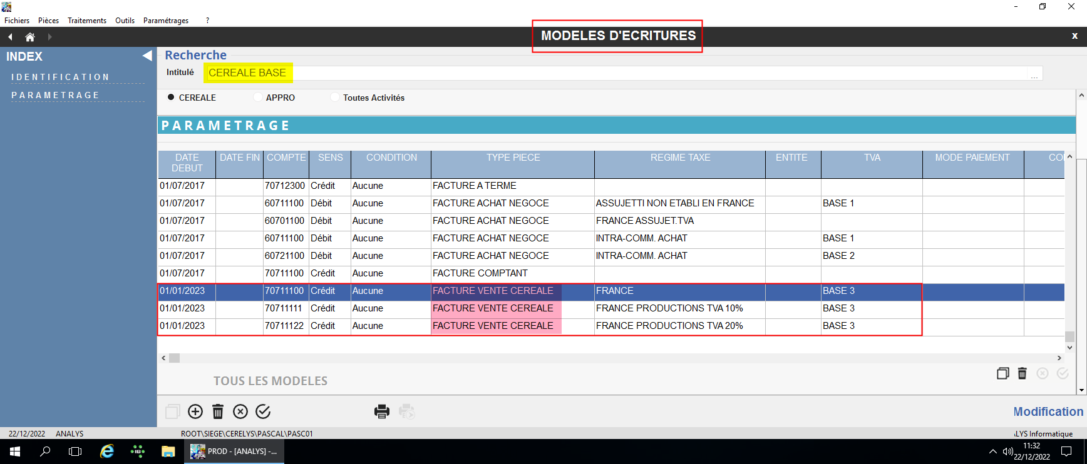
Task: Open the Paramétrages menu
Action: 165,21
